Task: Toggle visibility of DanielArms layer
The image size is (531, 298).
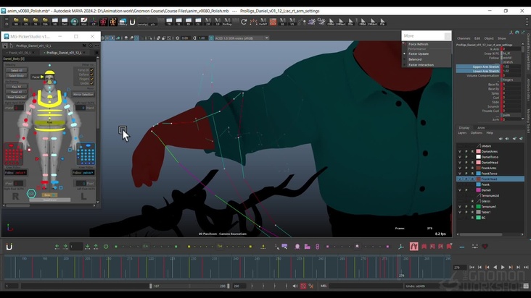Action: tap(459, 151)
